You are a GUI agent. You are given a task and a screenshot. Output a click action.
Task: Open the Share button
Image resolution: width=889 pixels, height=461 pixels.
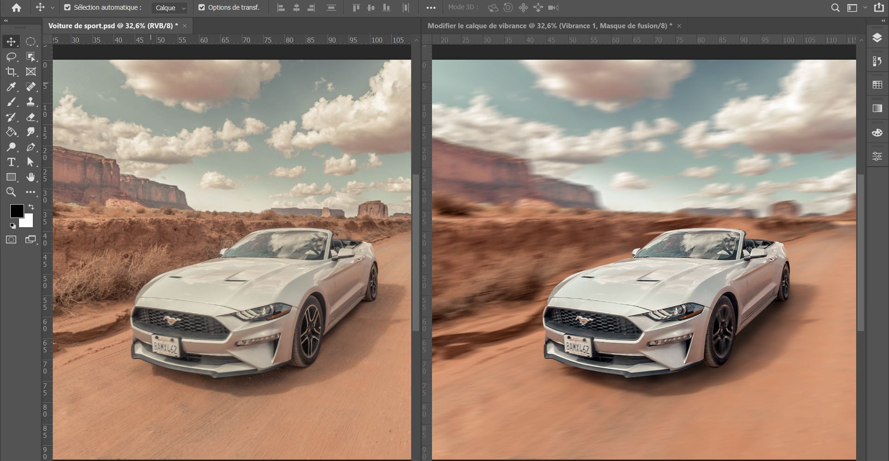click(x=878, y=7)
